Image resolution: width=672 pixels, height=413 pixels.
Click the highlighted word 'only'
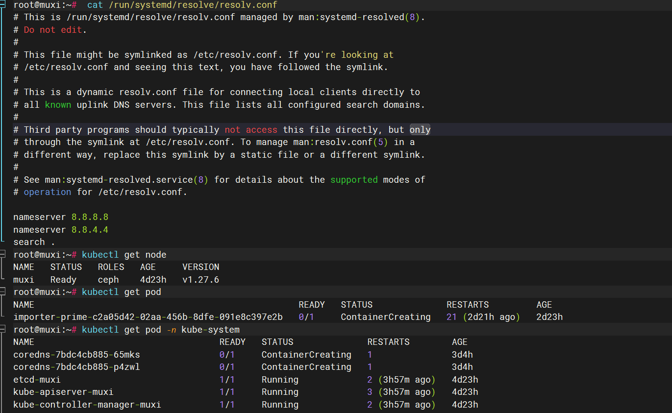click(x=420, y=129)
